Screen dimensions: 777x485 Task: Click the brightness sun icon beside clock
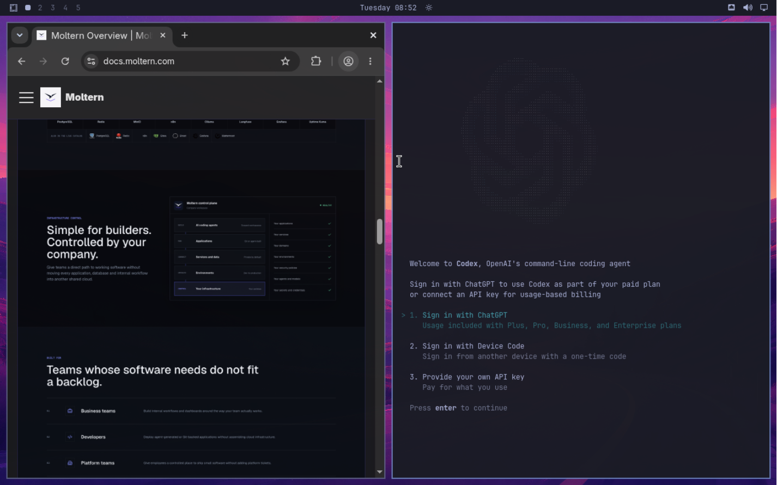pyautogui.click(x=429, y=8)
